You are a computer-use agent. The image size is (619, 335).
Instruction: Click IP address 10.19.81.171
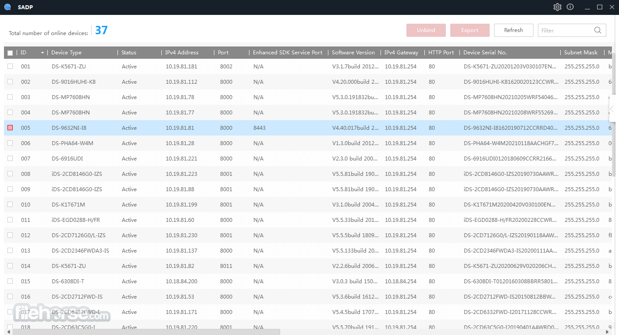[181, 312]
